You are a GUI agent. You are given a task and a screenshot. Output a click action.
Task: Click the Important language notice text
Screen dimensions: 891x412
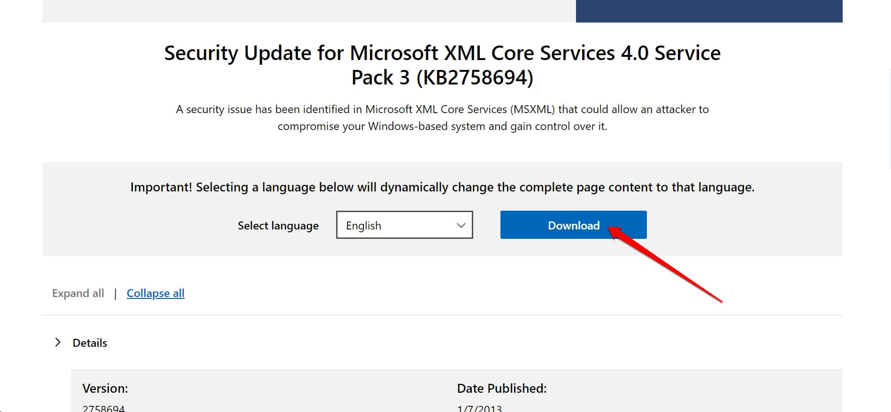point(442,187)
